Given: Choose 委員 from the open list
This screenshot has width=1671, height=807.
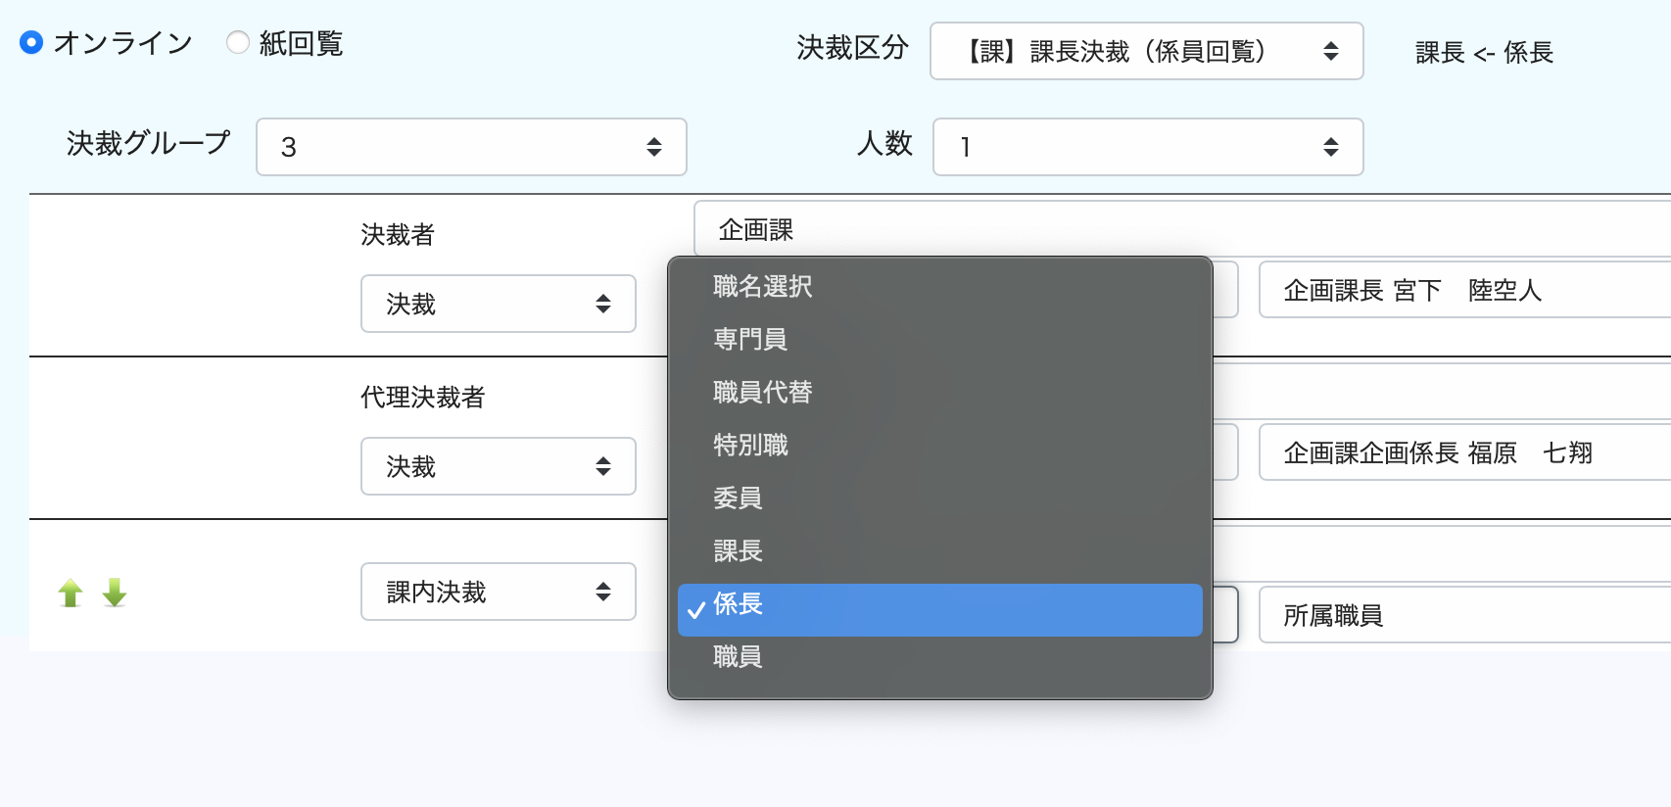Looking at the screenshot, I should pos(738,498).
